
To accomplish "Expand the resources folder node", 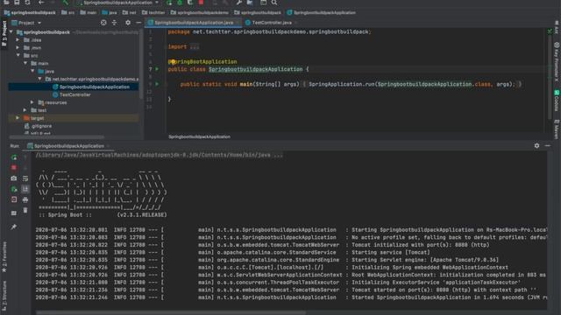I will [32, 102].
